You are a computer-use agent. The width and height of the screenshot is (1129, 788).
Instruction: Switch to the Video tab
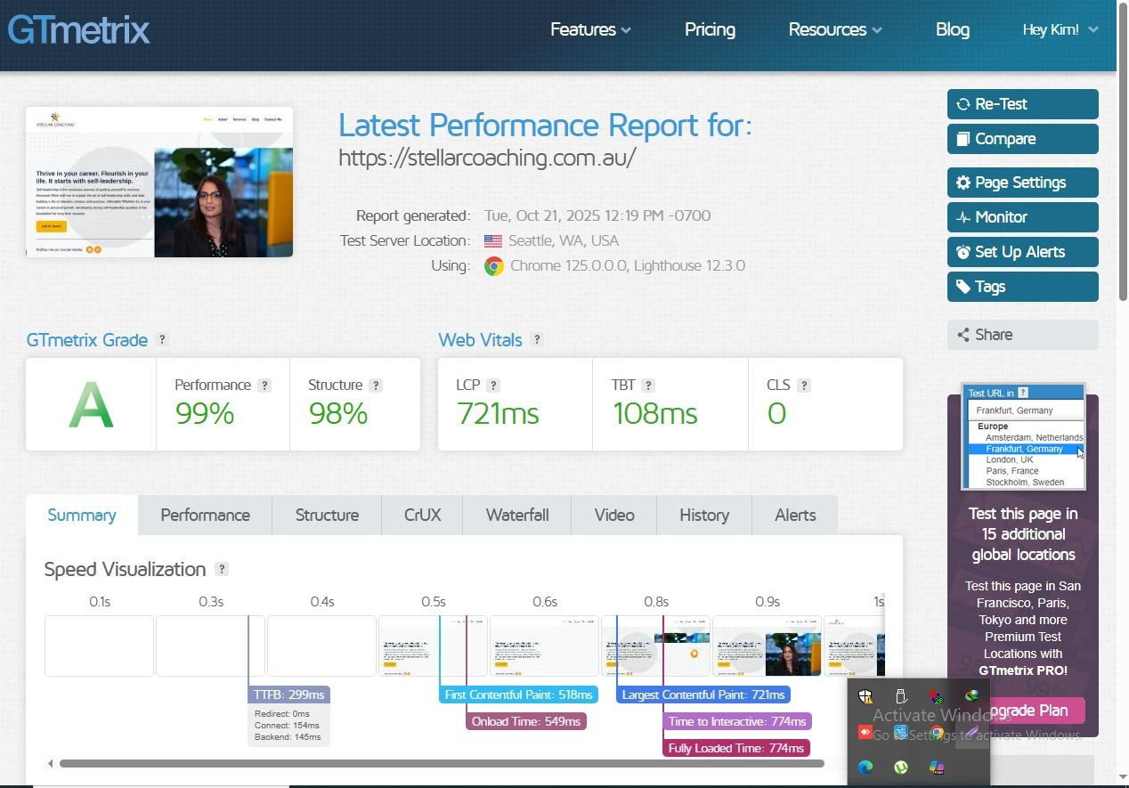(x=614, y=516)
